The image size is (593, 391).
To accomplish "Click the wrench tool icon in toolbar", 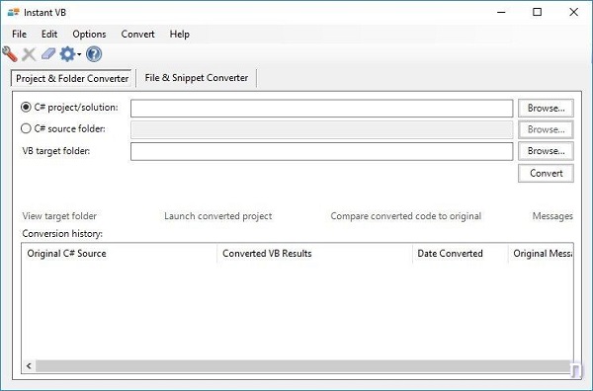I will pos(10,54).
